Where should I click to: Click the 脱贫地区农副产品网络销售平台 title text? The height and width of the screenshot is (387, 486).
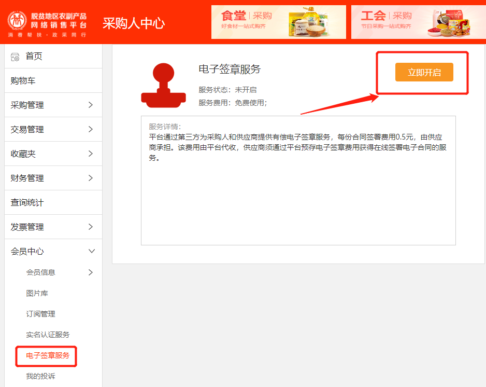click(59, 20)
